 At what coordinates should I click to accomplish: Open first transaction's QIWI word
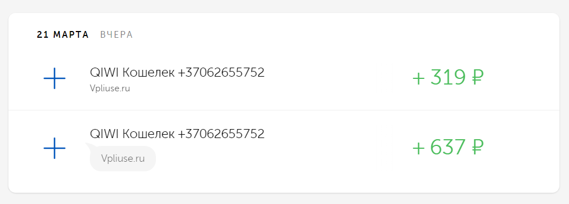pyautogui.click(x=104, y=73)
